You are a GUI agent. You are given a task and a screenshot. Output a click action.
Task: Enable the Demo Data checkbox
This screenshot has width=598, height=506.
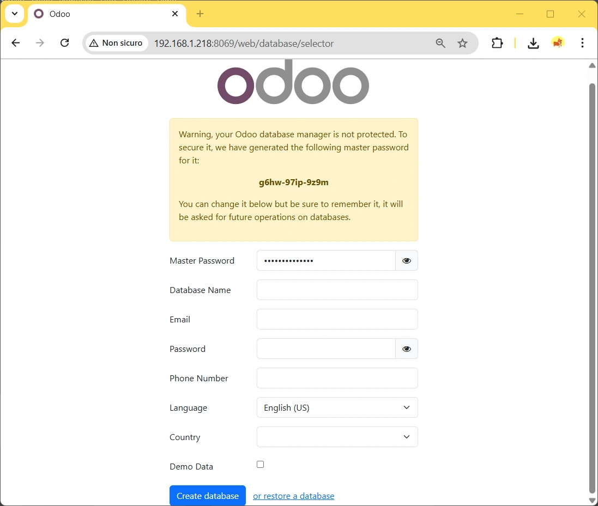260,464
